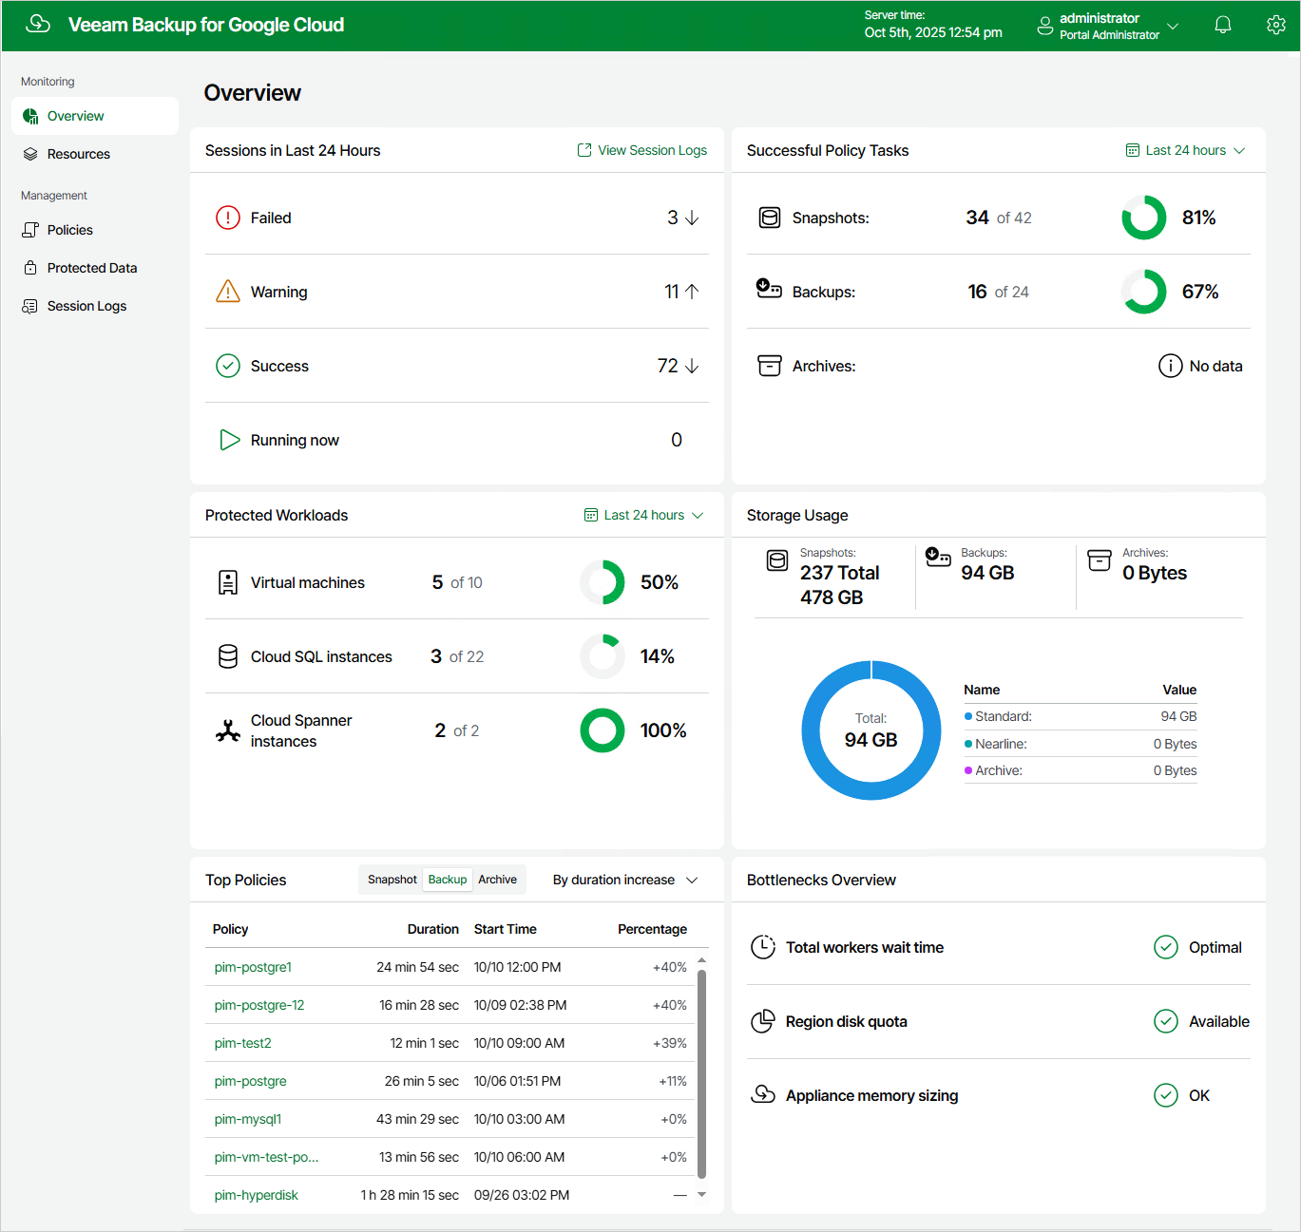Select the Backup tab in Top Policies
The height and width of the screenshot is (1232, 1301).
[x=448, y=880]
